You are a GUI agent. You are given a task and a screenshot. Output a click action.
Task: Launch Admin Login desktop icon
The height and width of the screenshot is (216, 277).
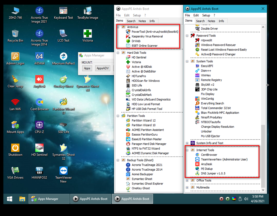tap(15, 59)
